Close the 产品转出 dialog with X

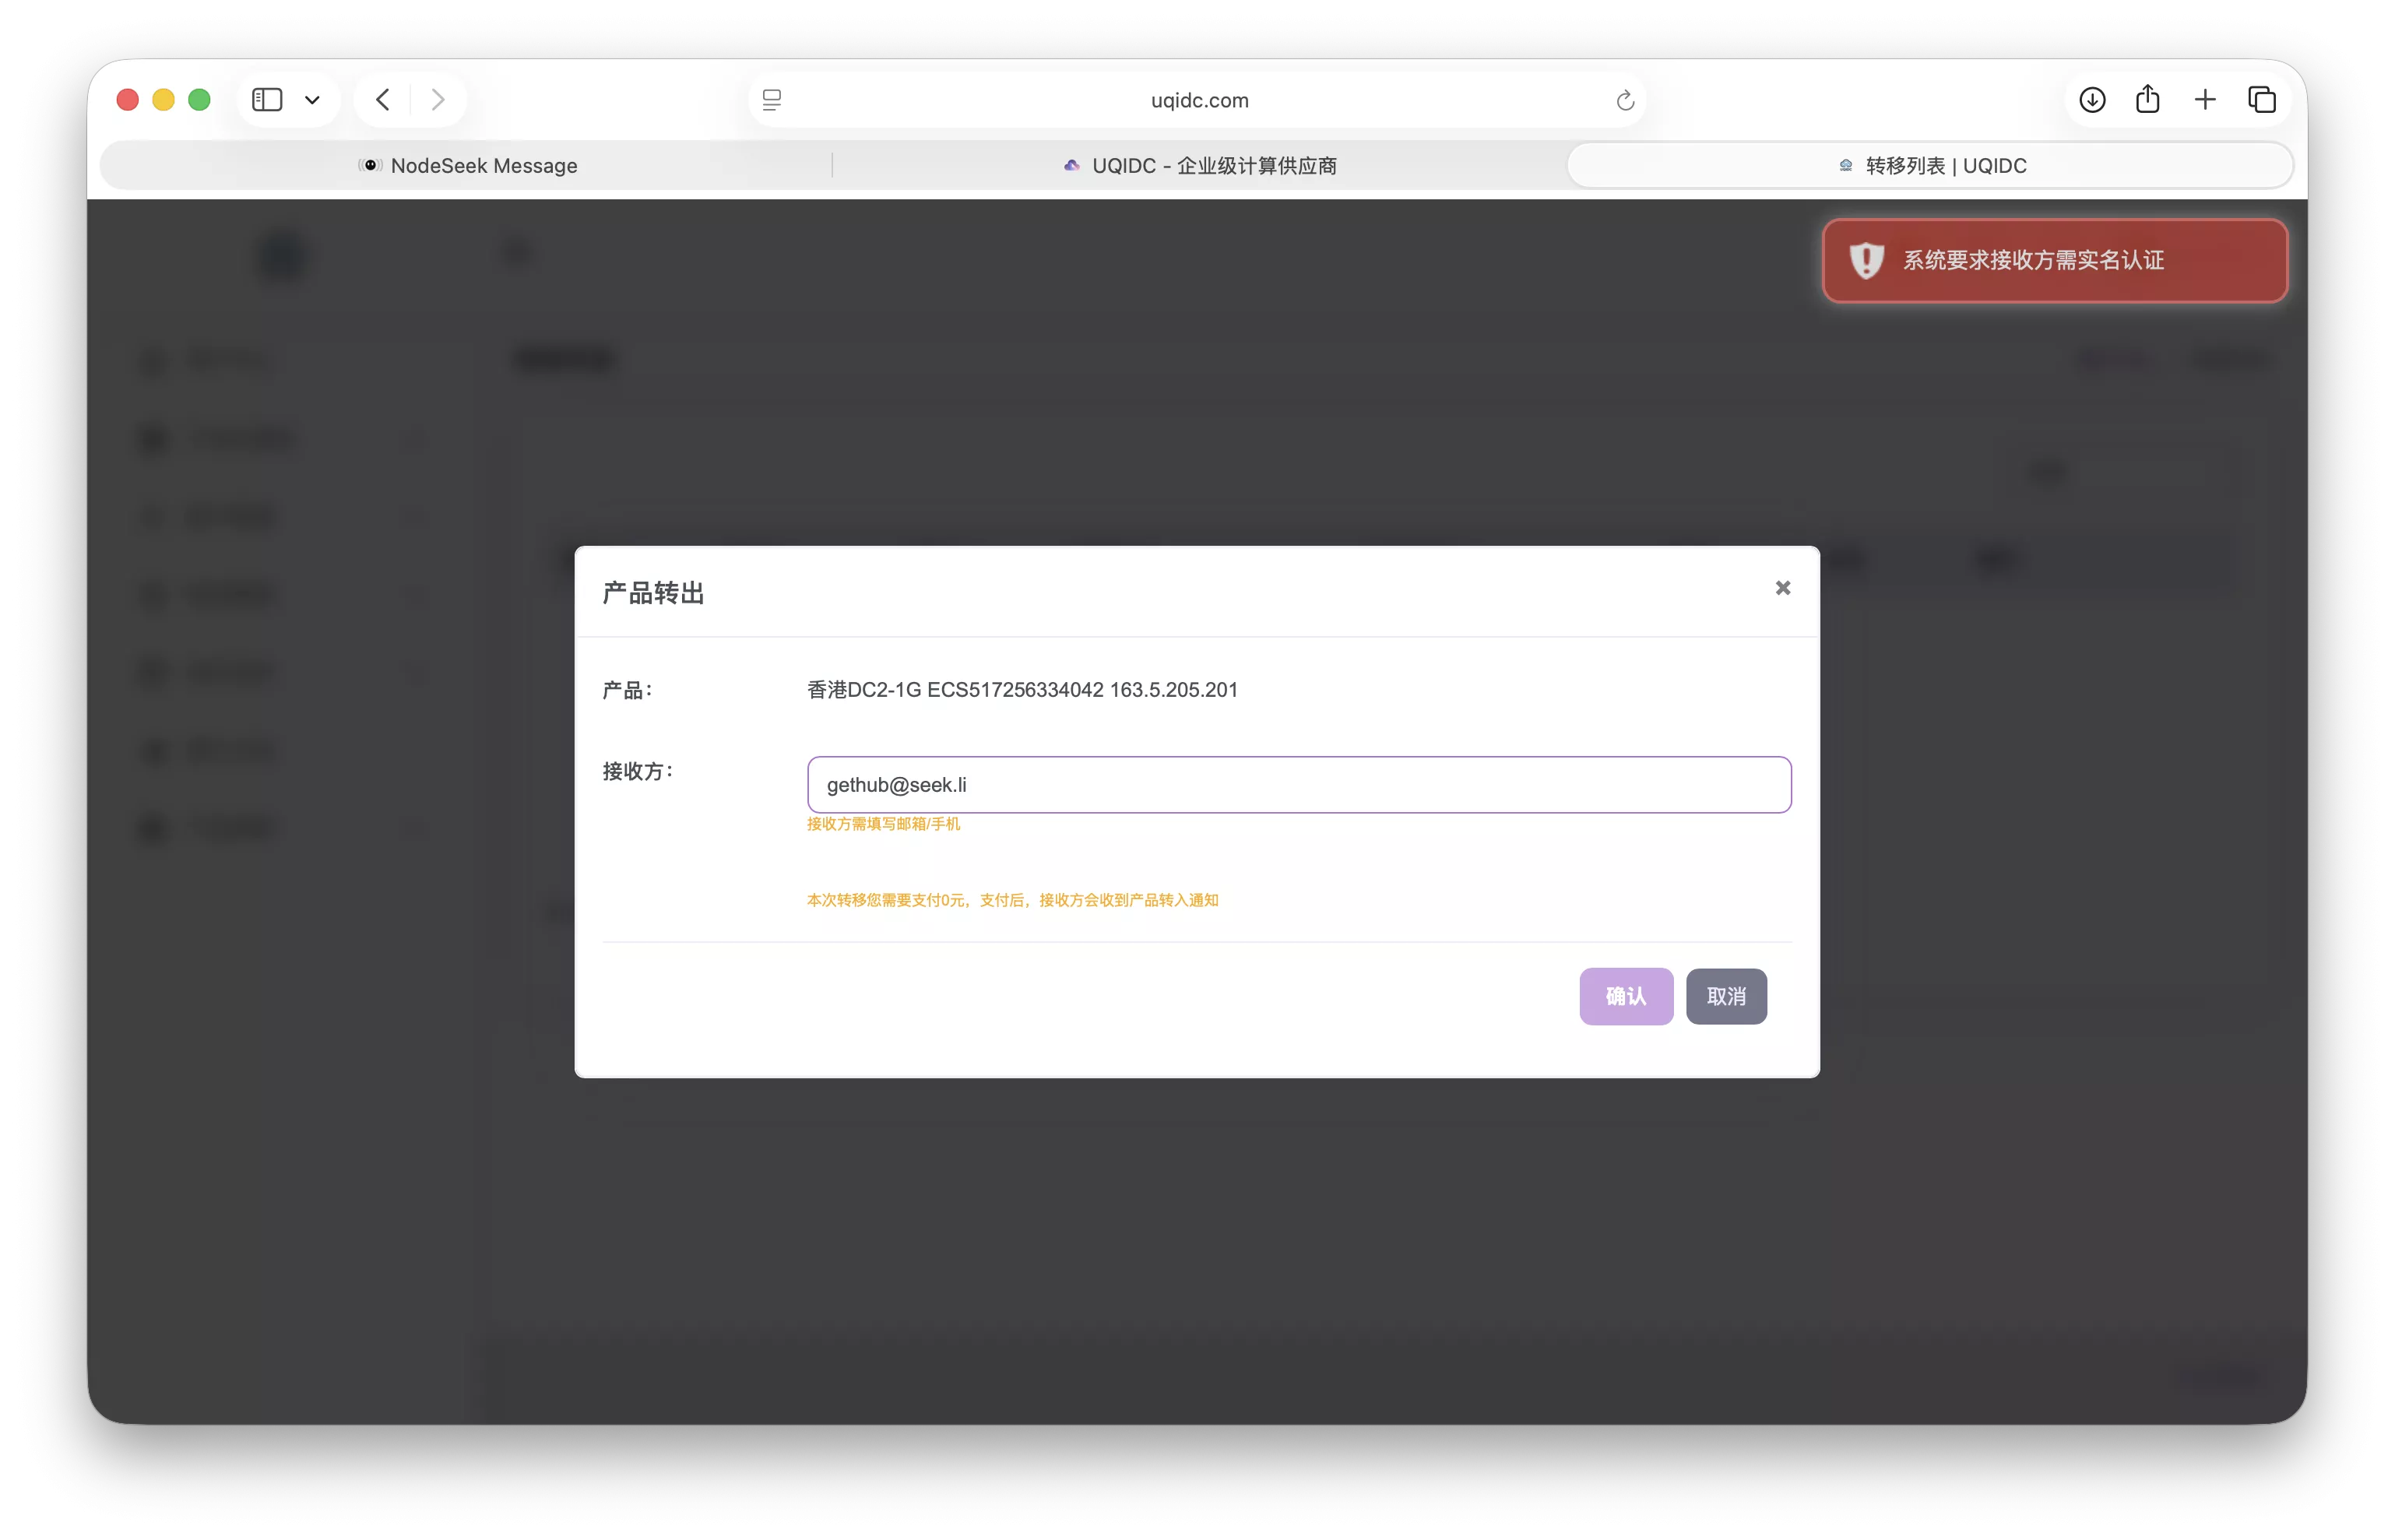[1783, 588]
